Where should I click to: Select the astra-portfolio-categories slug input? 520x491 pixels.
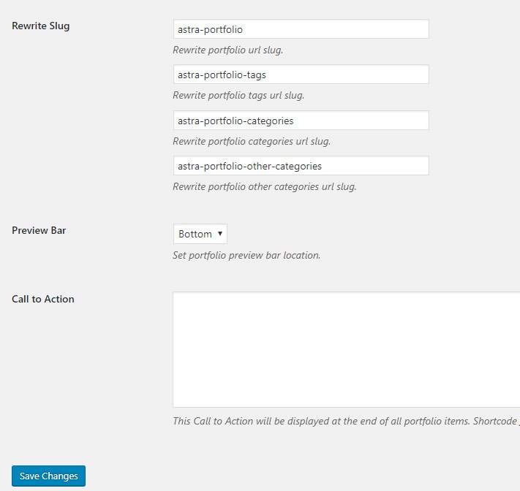pos(301,121)
